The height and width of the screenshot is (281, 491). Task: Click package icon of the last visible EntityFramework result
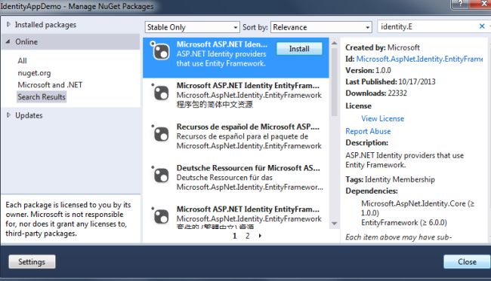click(x=160, y=216)
